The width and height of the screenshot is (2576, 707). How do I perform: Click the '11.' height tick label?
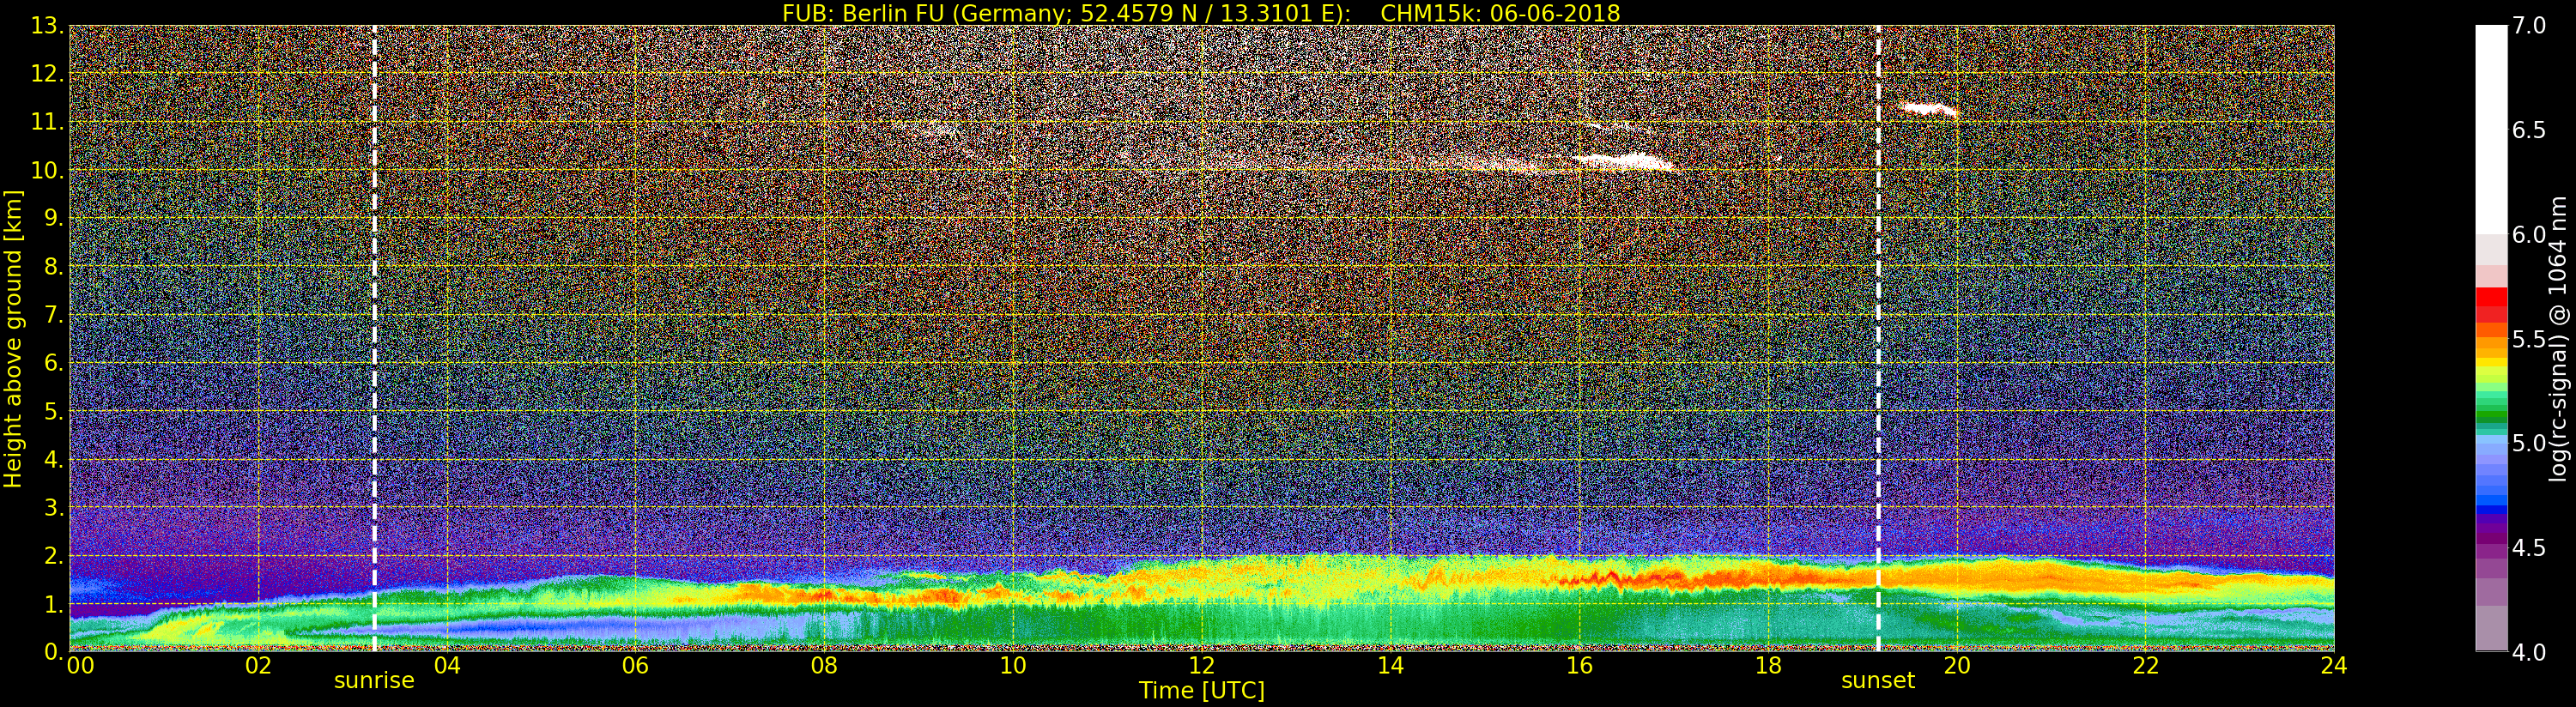coord(47,122)
